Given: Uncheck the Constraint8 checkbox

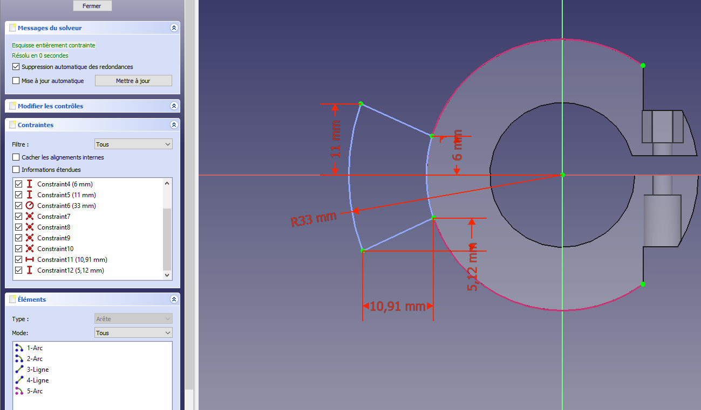Looking at the screenshot, I should pyautogui.click(x=19, y=227).
